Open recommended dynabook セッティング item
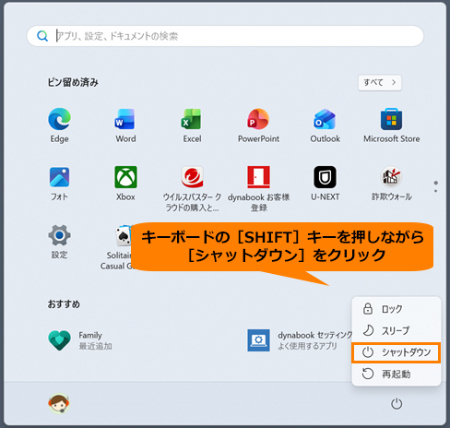The height and width of the screenshot is (428, 450). pyautogui.click(x=300, y=340)
